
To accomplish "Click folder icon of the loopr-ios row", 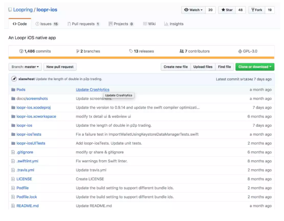I will coord(13,125).
